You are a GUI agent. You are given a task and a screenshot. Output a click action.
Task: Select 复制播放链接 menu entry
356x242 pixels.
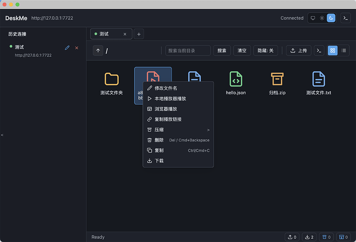(x=178, y=119)
